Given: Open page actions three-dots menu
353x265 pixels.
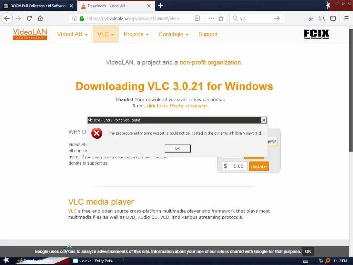Looking at the screenshot, I should pos(211,18).
